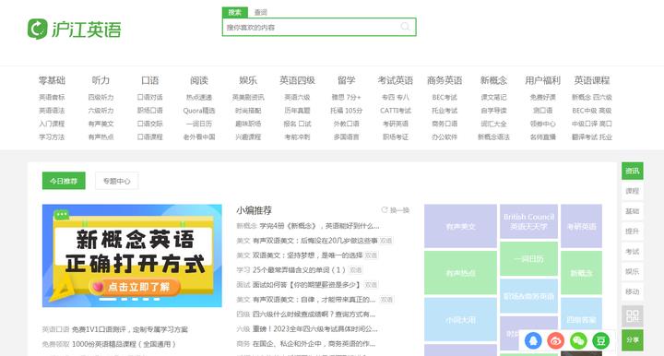The width and height of the screenshot is (664, 356).
Task: Click the 英语音标 link
Action: click(52, 97)
